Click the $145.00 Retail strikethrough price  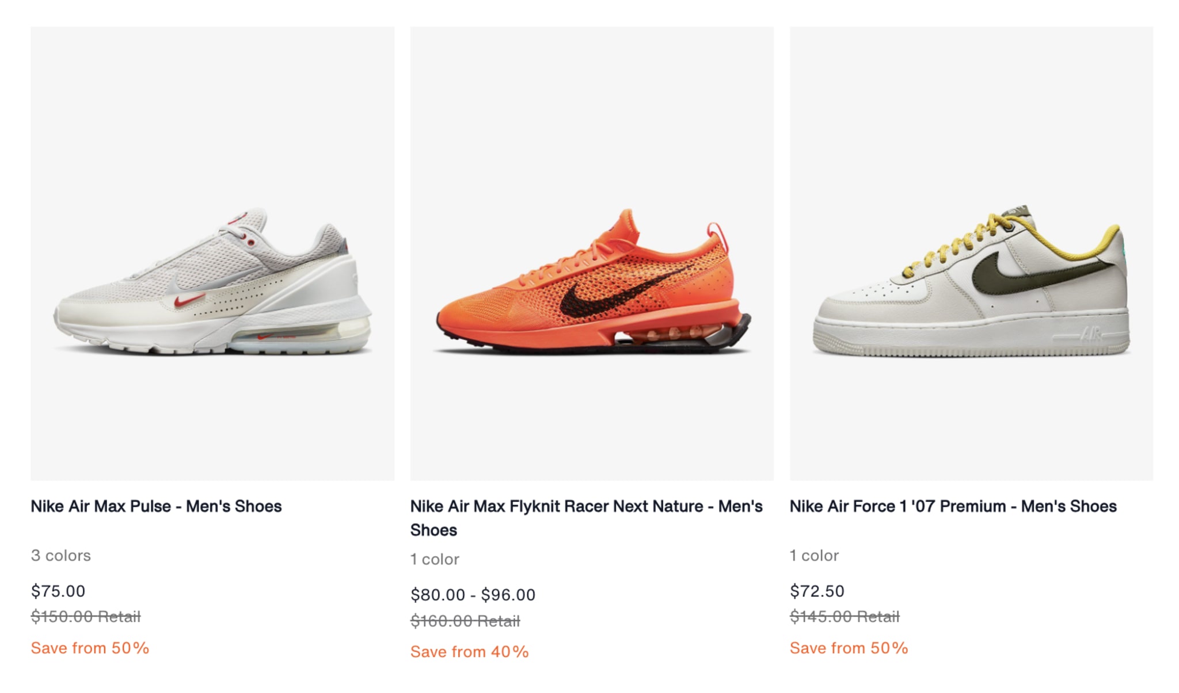(x=845, y=617)
